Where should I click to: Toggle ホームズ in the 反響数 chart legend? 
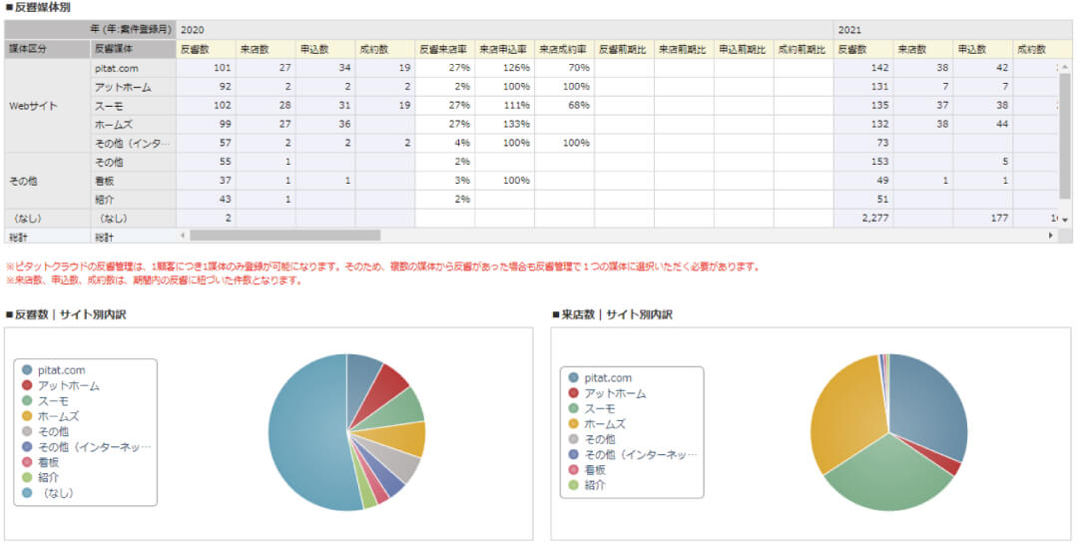[x=51, y=416]
